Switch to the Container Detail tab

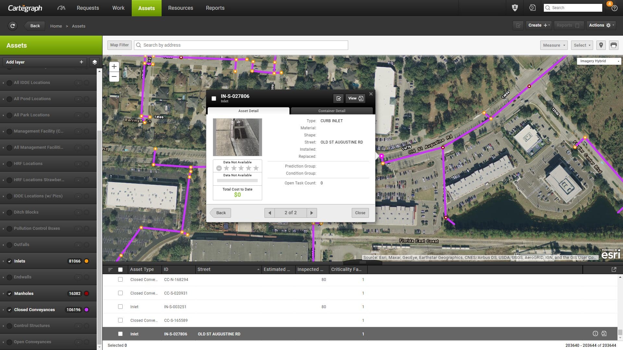332,111
